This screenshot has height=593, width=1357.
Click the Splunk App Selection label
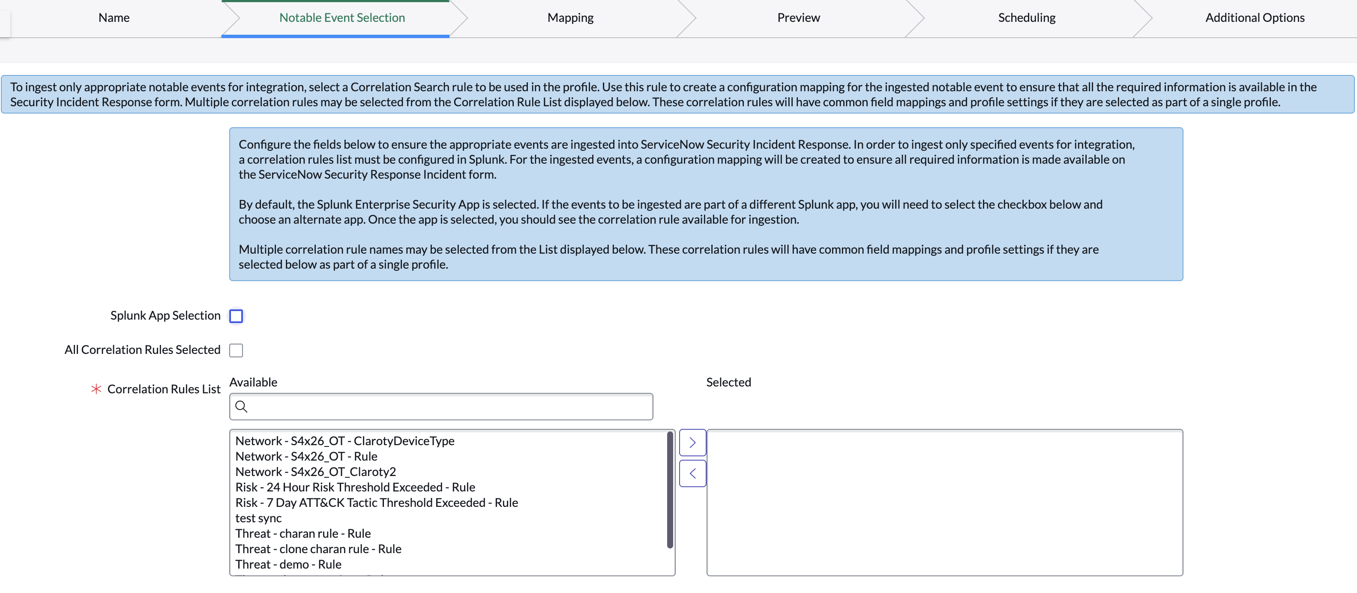[x=165, y=315]
